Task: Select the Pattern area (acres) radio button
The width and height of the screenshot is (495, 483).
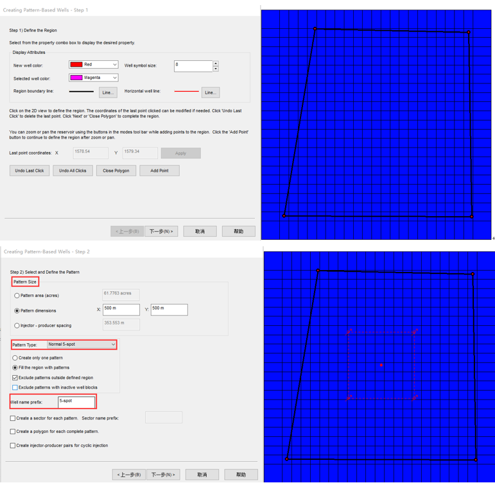Action: (17, 296)
